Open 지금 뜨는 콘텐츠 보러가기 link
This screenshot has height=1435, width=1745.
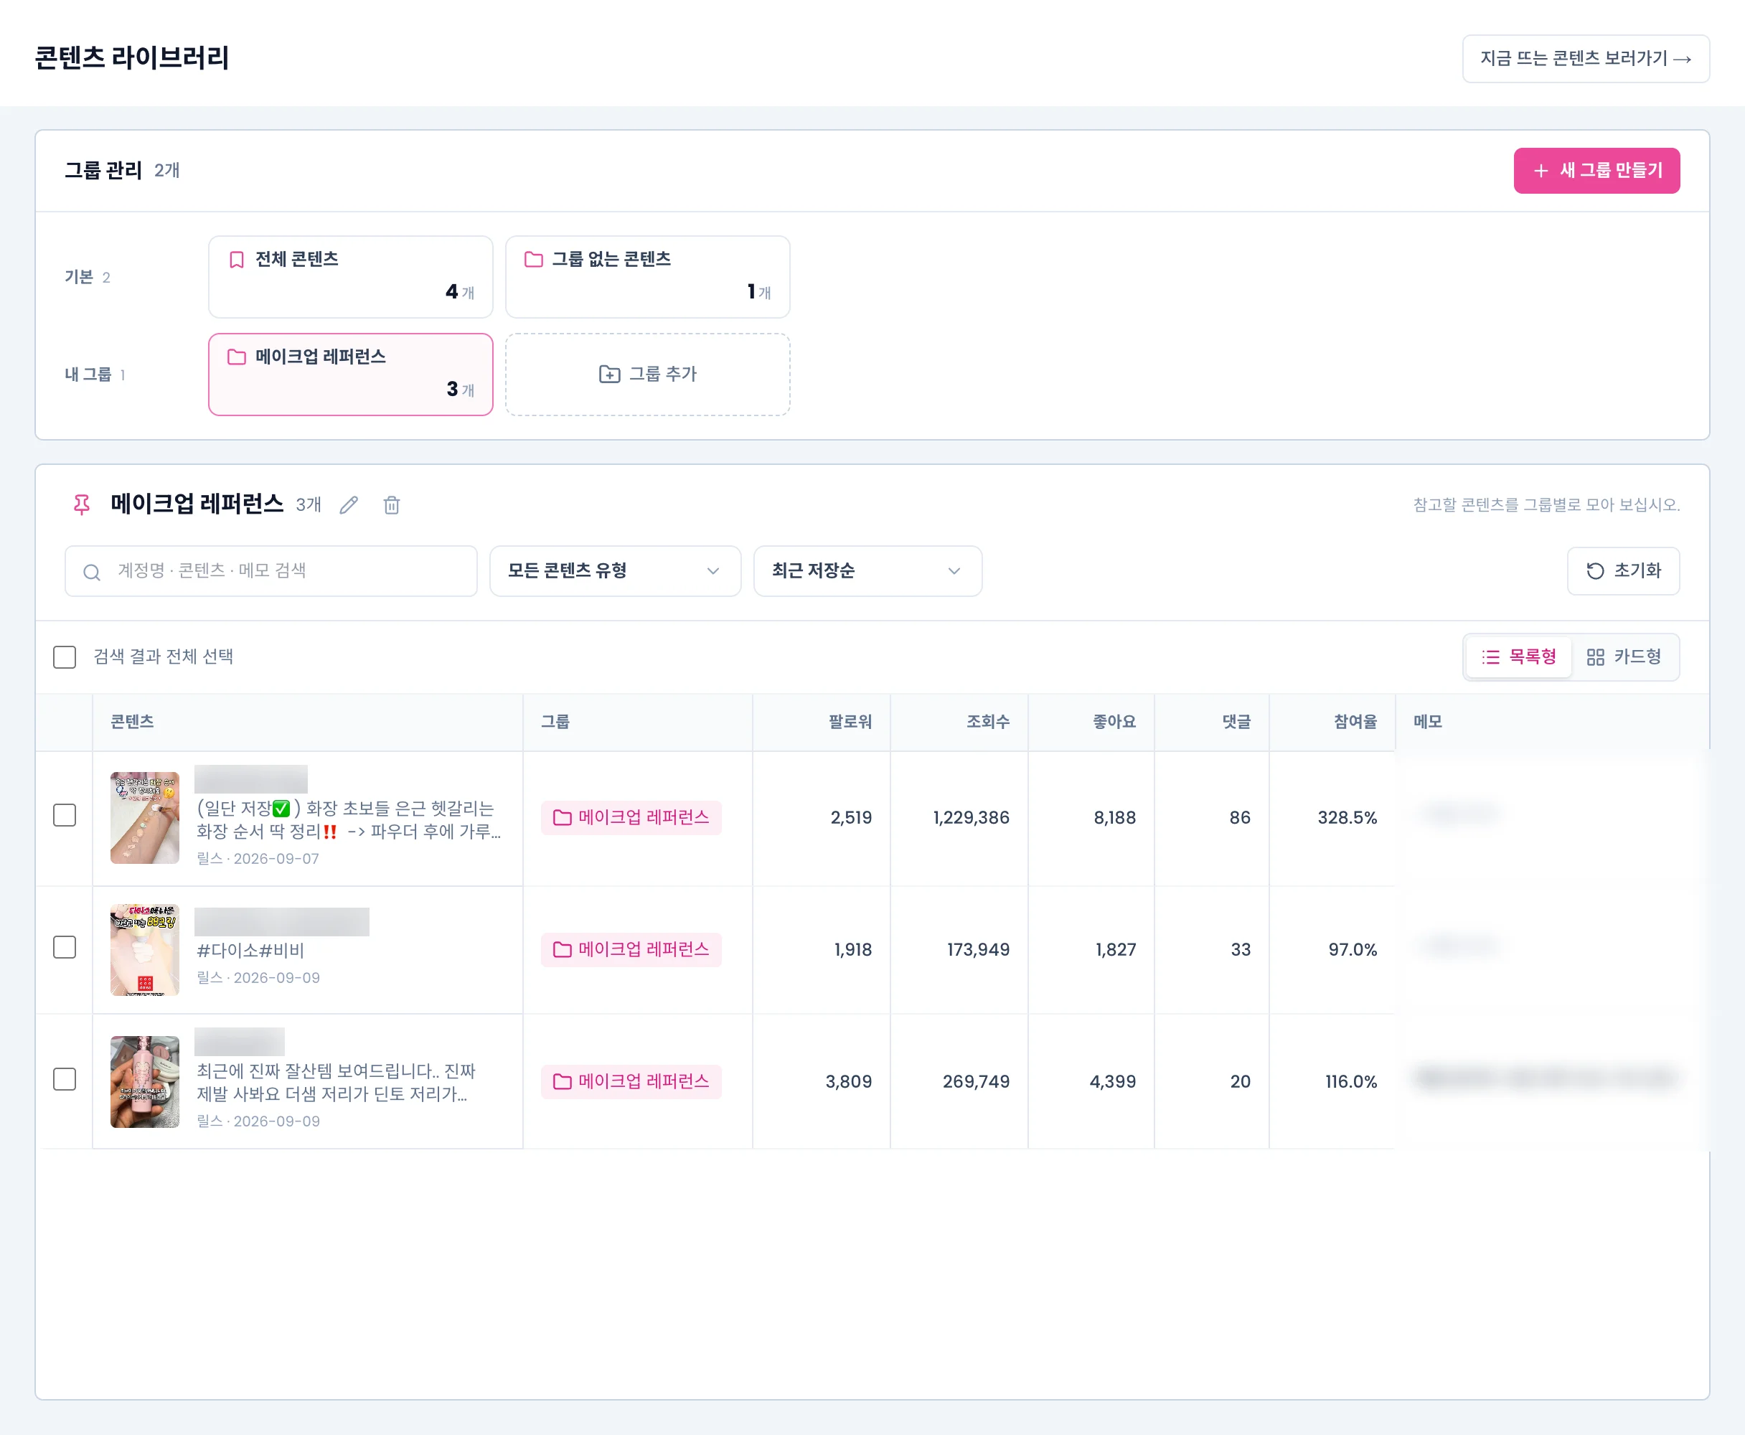1586,59
